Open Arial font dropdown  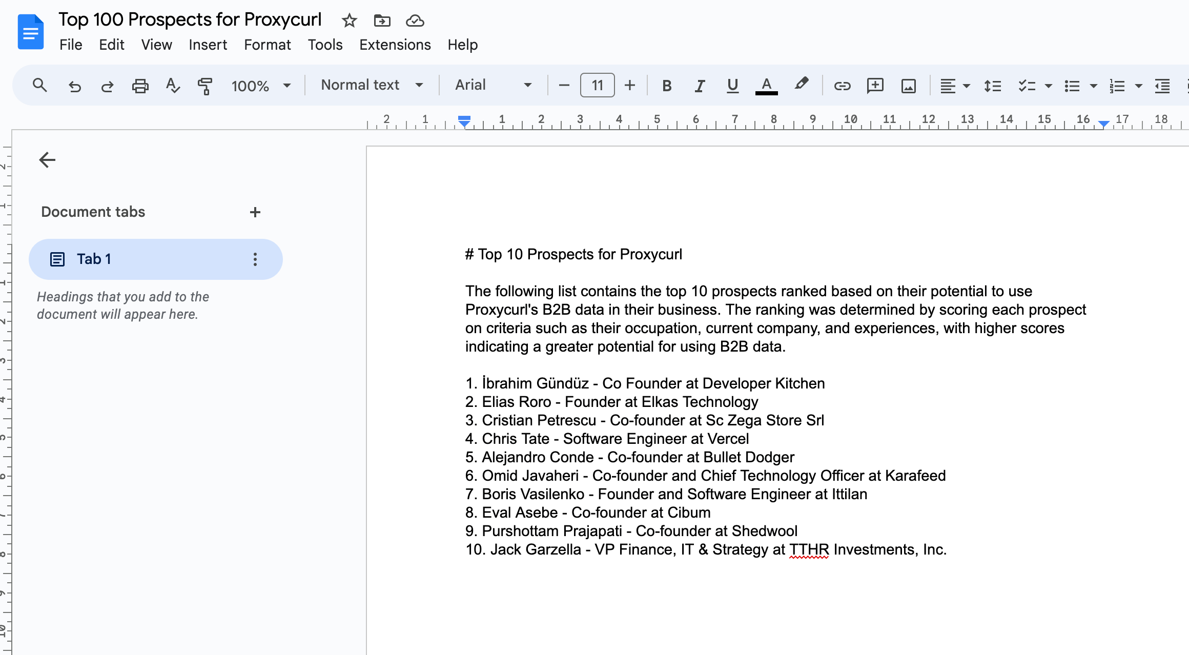coord(494,85)
